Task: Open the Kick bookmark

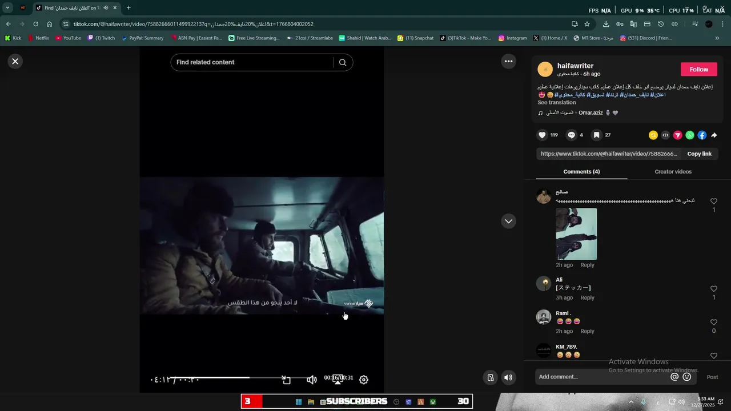Action: [x=13, y=38]
